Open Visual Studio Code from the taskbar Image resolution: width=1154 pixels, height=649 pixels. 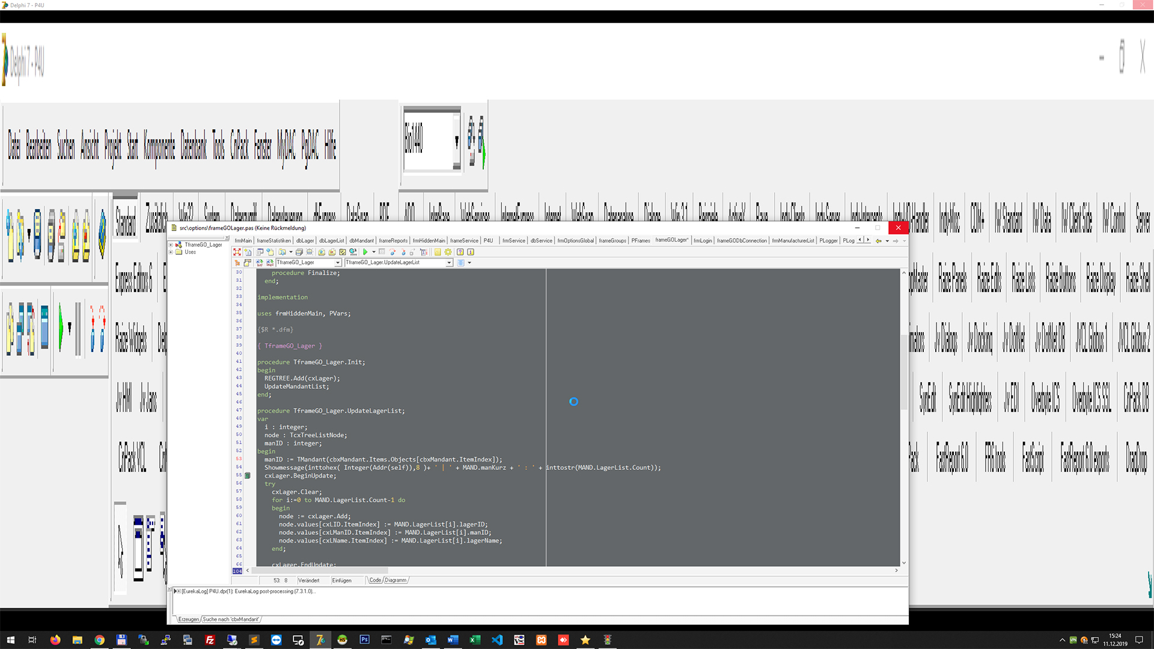click(497, 640)
